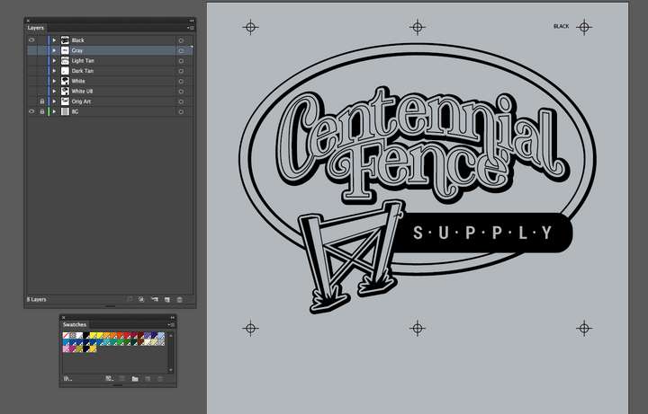Select the Light Tan layer by its name
Viewport: 648px width, 414px height.
[83, 60]
